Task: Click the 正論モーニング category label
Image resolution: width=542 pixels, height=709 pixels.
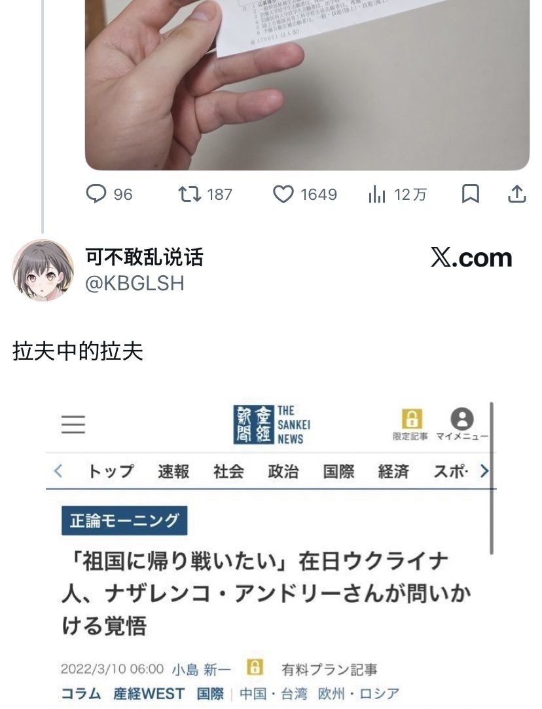Action: click(124, 520)
